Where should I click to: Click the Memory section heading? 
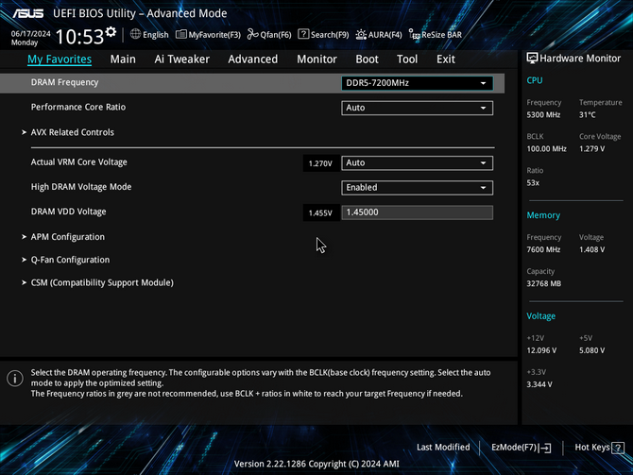click(x=543, y=215)
